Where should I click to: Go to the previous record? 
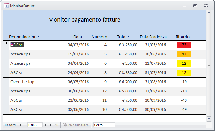pos(25,125)
